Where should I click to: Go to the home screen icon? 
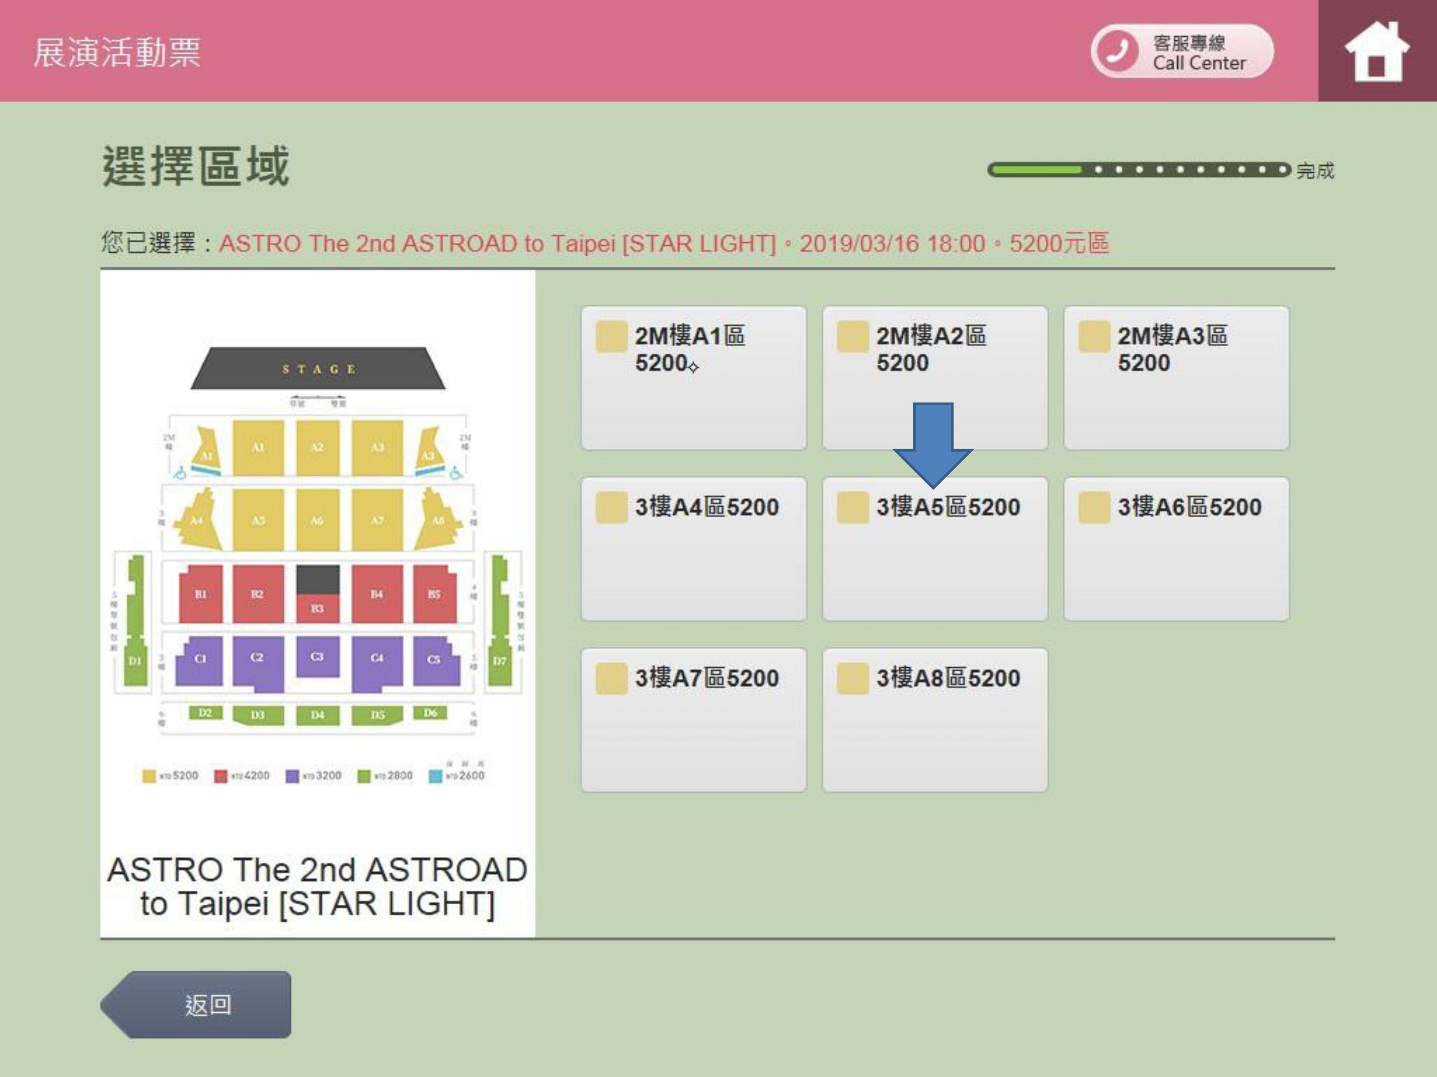(x=1377, y=51)
